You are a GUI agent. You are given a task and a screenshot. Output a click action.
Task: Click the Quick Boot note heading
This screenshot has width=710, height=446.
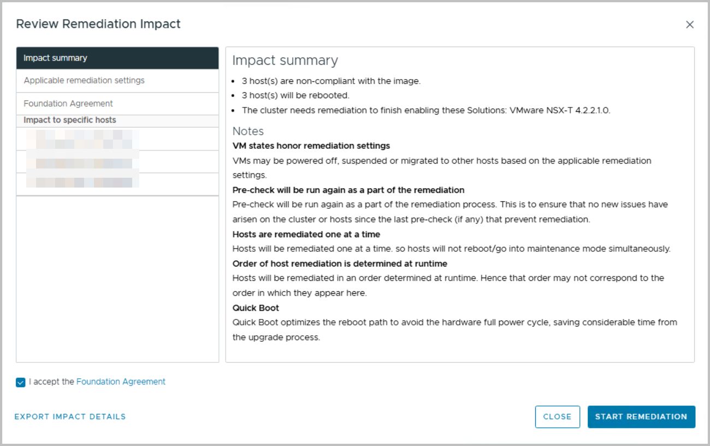pos(256,308)
